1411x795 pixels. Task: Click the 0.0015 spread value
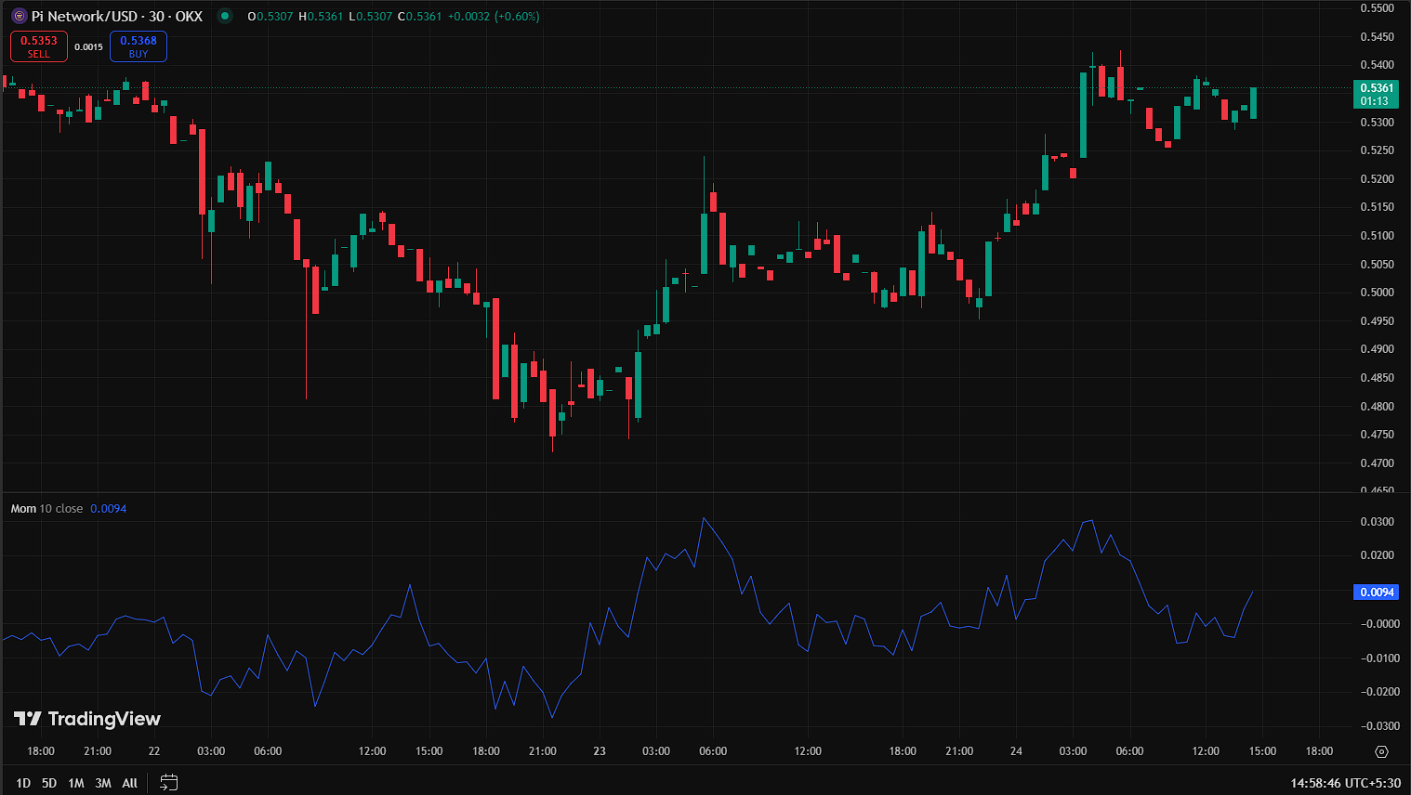(x=88, y=46)
